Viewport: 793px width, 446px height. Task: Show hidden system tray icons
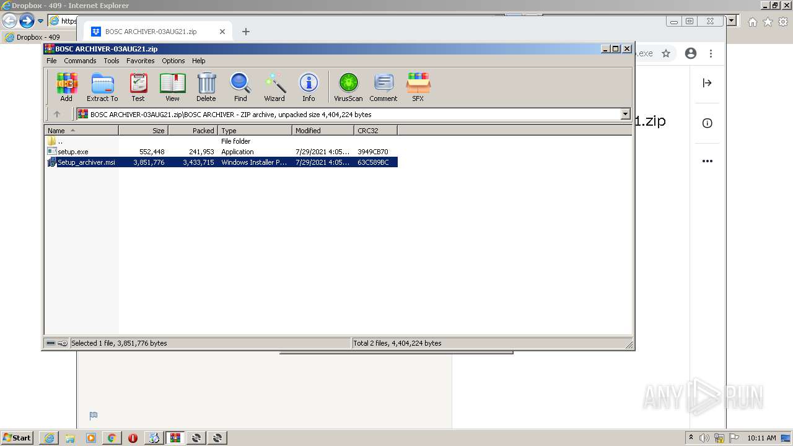[x=691, y=438]
